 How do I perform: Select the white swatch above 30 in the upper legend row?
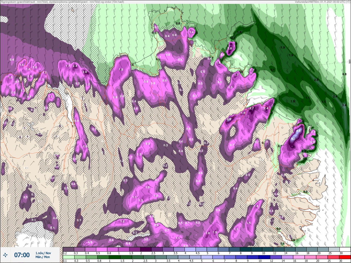point(345,249)
